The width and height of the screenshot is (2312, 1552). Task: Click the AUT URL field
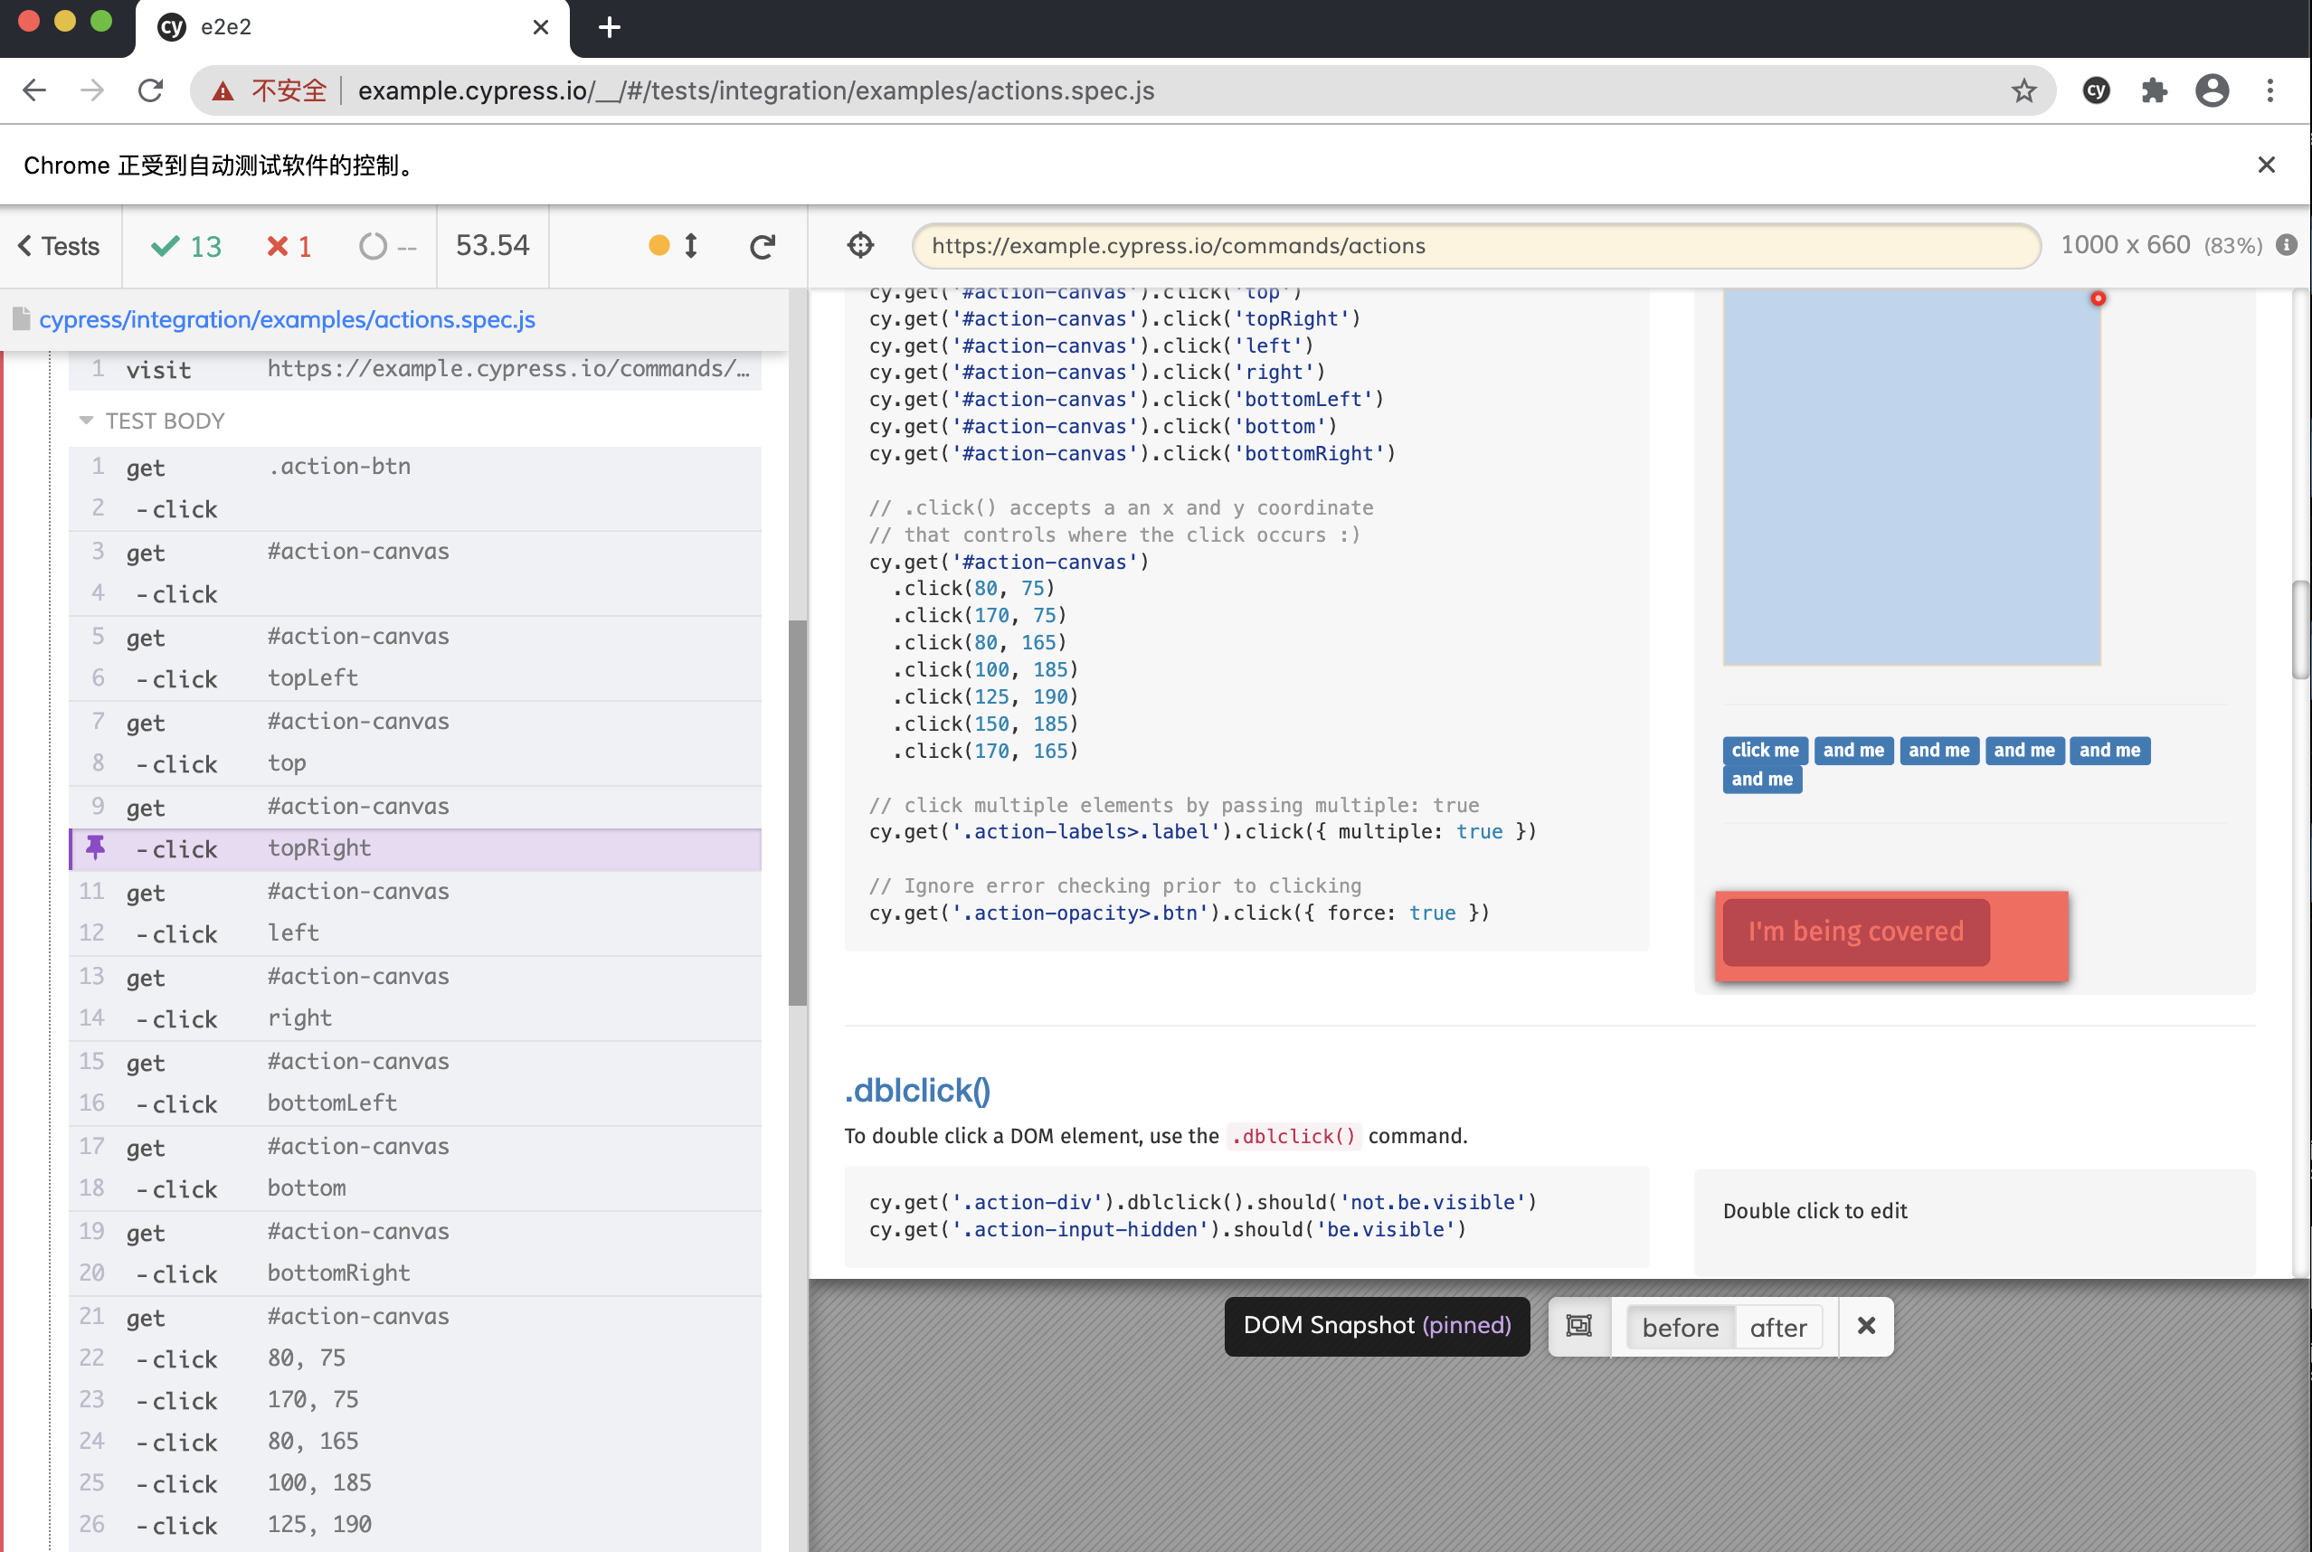tap(1475, 245)
